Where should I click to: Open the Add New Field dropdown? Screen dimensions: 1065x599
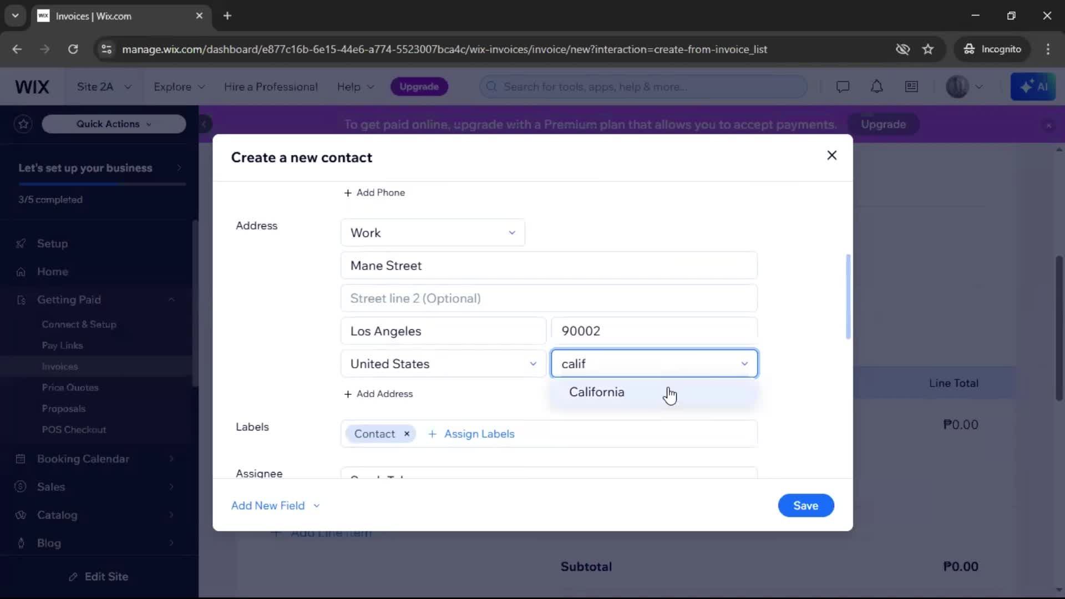tap(275, 505)
